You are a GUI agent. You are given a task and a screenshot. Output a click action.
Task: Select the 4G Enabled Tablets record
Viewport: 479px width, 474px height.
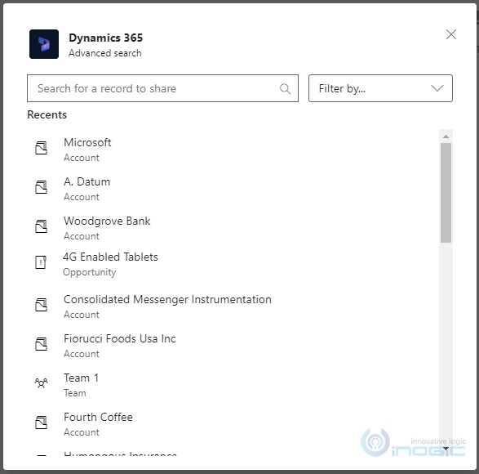click(x=233, y=264)
